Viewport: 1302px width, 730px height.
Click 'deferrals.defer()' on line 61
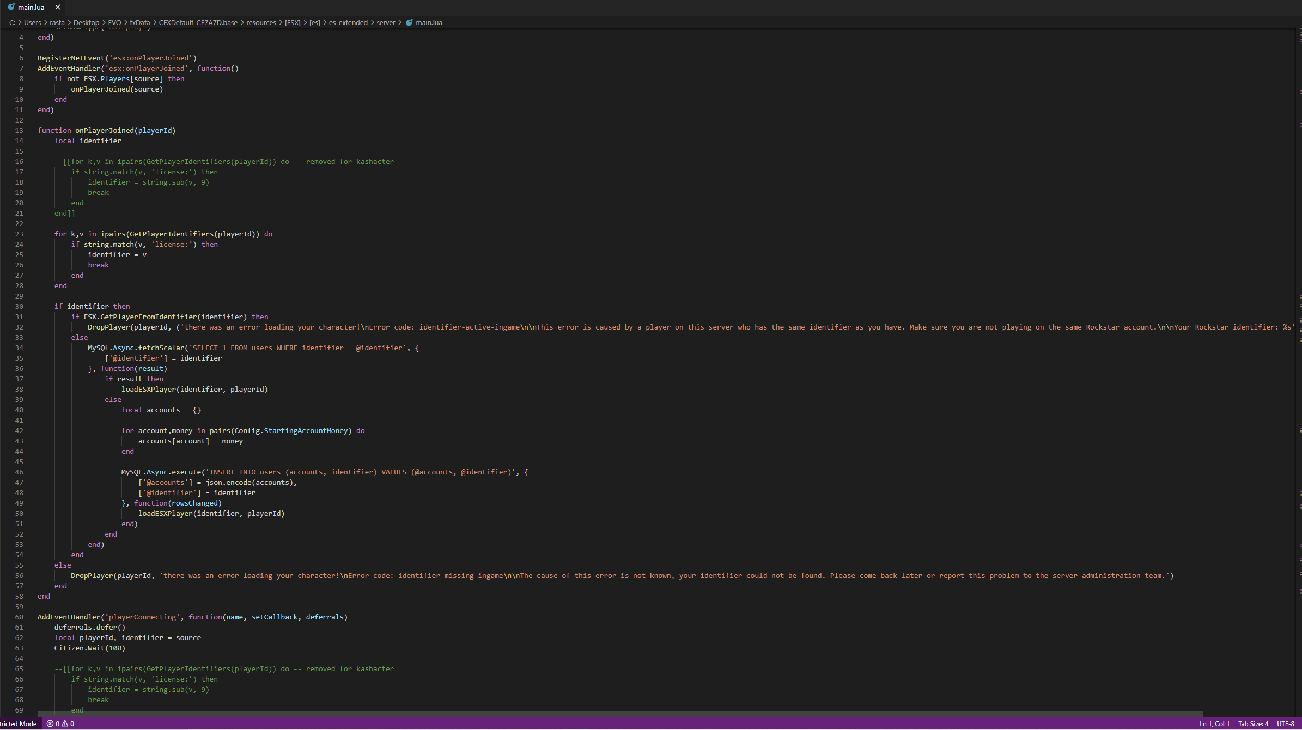[x=90, y=627]
